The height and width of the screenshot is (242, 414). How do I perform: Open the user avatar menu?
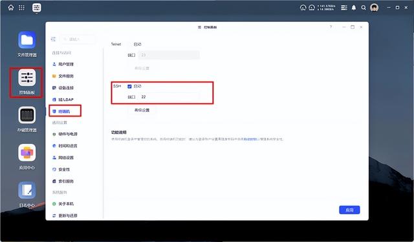point(374,8)
